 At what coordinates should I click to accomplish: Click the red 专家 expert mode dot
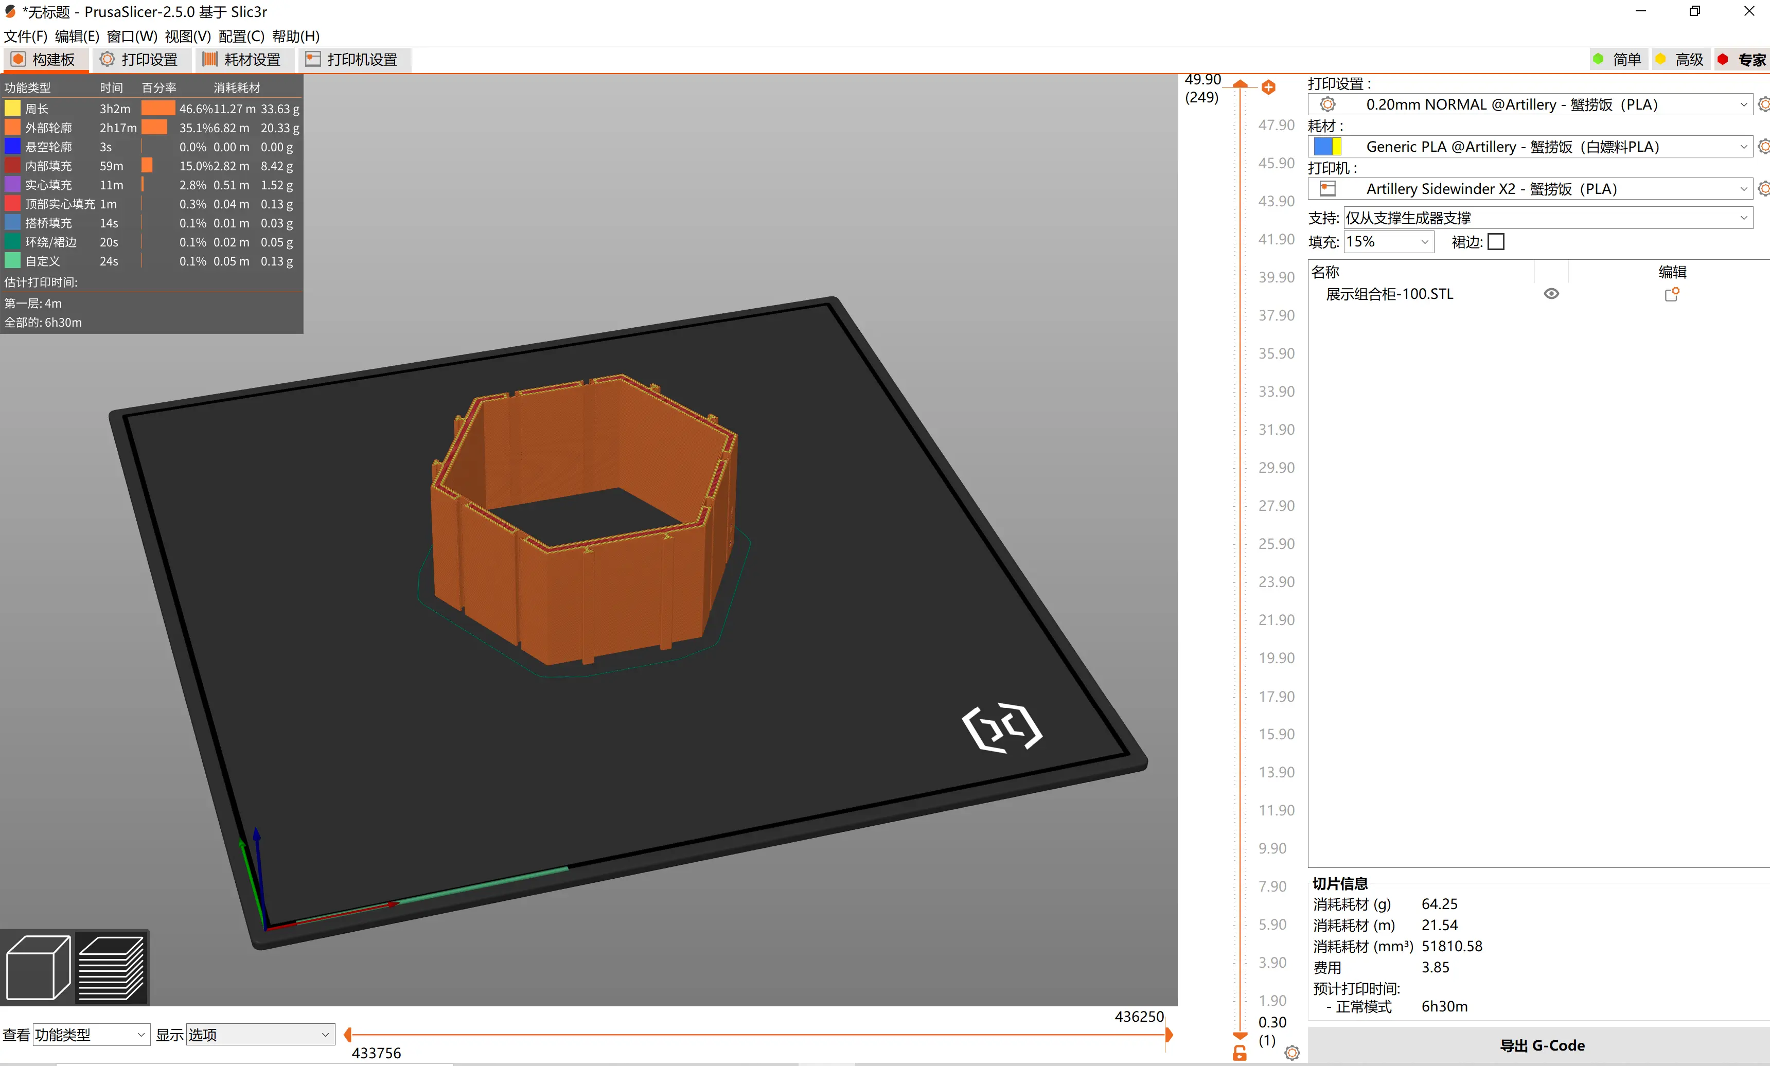pyautogui.click(x=1723, y=60)
